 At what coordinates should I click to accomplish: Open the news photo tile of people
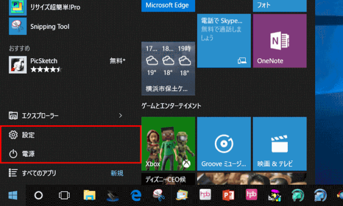coord(252,179)
